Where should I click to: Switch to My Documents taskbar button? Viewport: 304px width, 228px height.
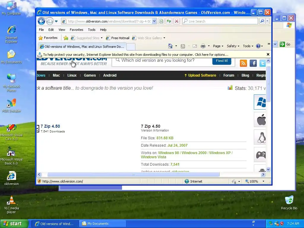click(x=102, y=224)
